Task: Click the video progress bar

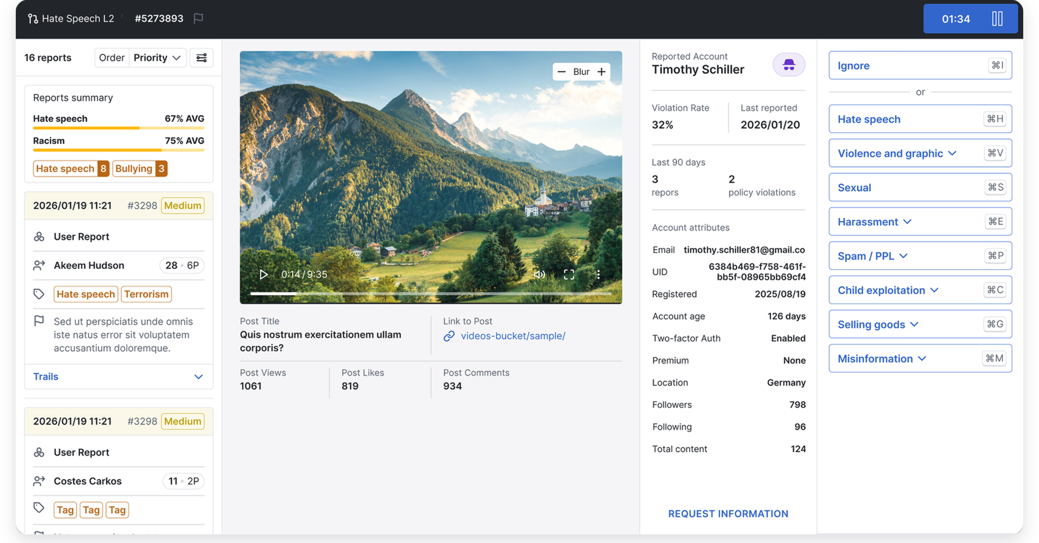Action: click(431, 293)
